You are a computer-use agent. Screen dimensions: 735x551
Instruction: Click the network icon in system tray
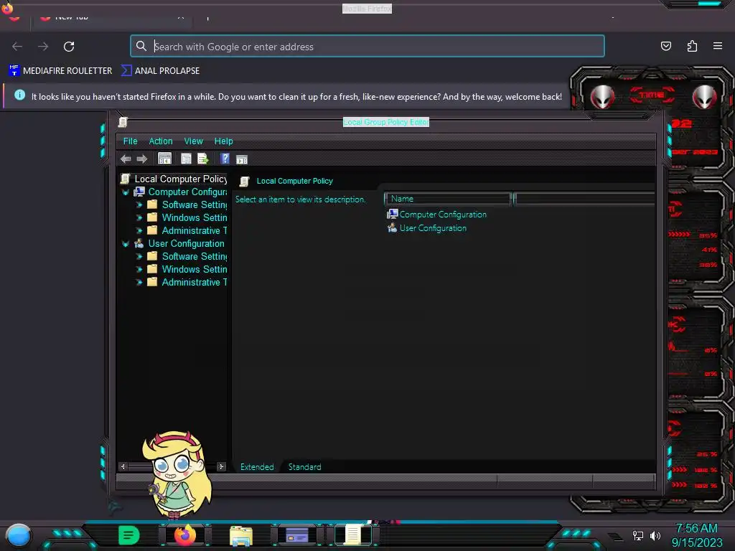coord(638,535)
